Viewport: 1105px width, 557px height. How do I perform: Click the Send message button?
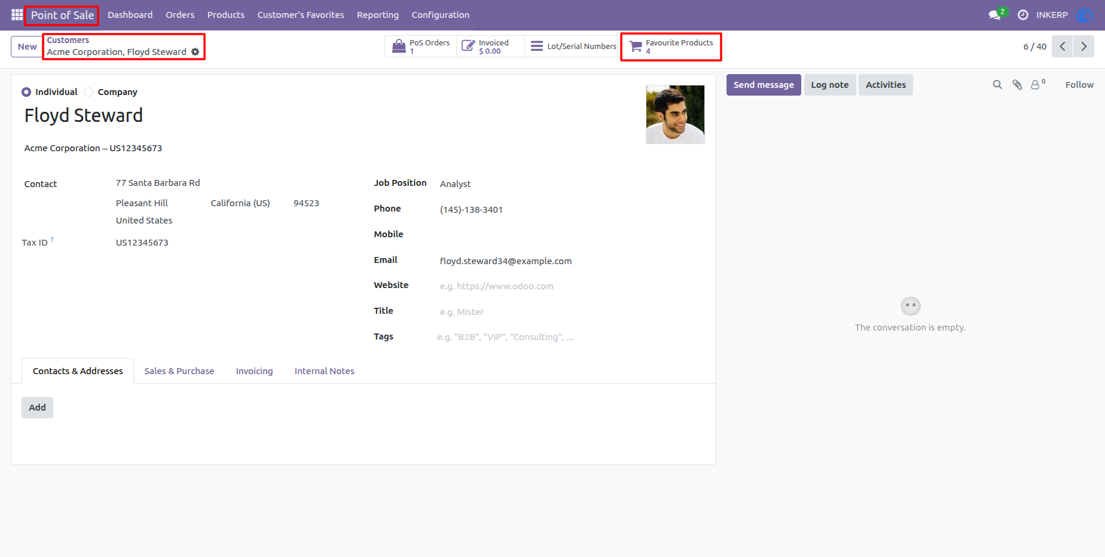tap(764, 85)
